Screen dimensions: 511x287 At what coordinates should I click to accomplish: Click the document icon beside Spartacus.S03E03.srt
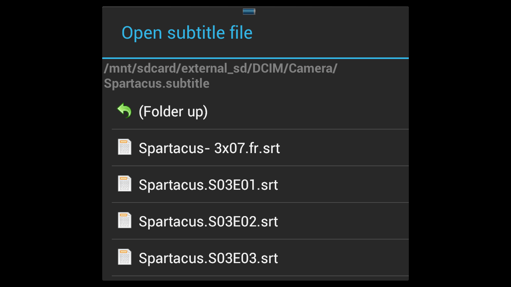click(x=125, y=257)
